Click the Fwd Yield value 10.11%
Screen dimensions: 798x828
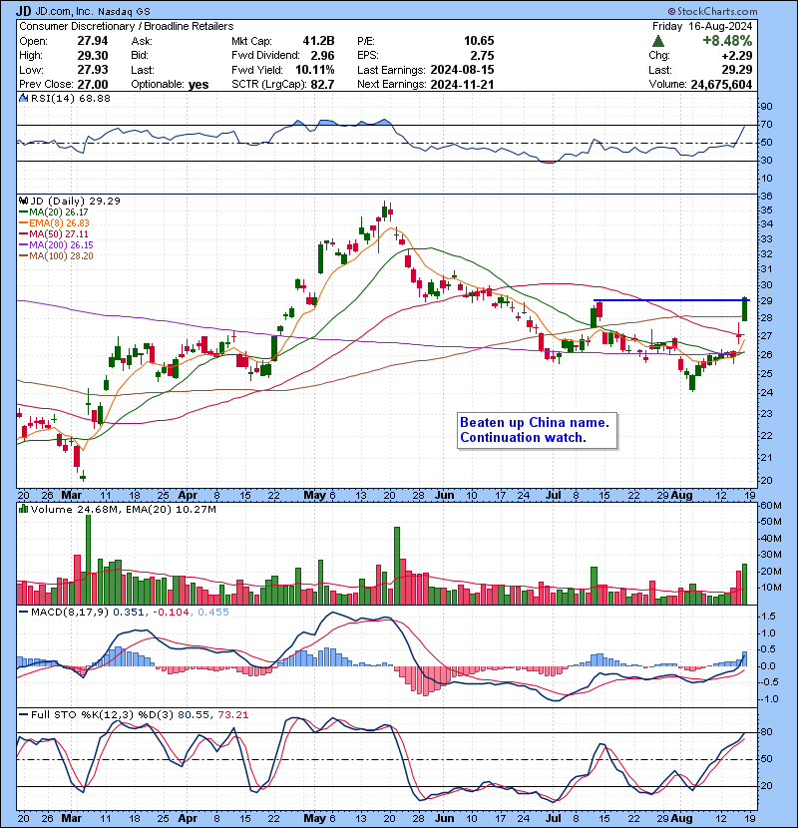click(x=315, y=70)
